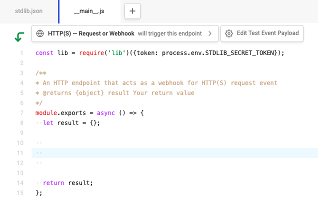Click the gear icon for the test event payload
Screen dimensions: 318x204
click(229, 33)
